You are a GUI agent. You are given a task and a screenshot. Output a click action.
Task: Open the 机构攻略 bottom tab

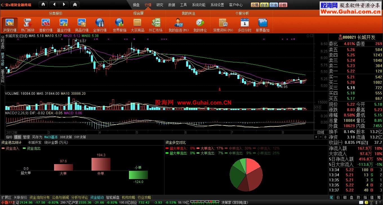pos(128,197)
